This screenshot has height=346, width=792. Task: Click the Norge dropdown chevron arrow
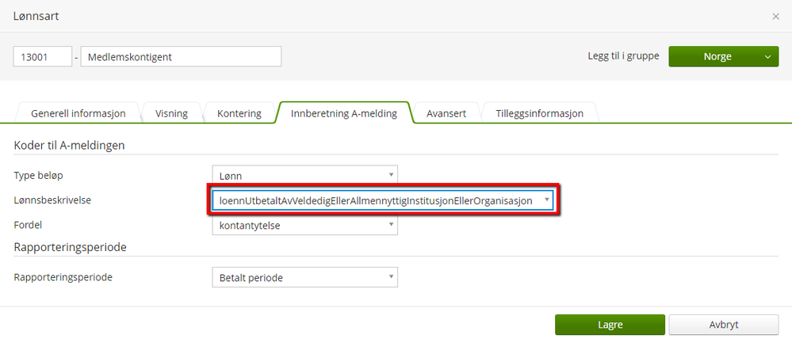767,57
